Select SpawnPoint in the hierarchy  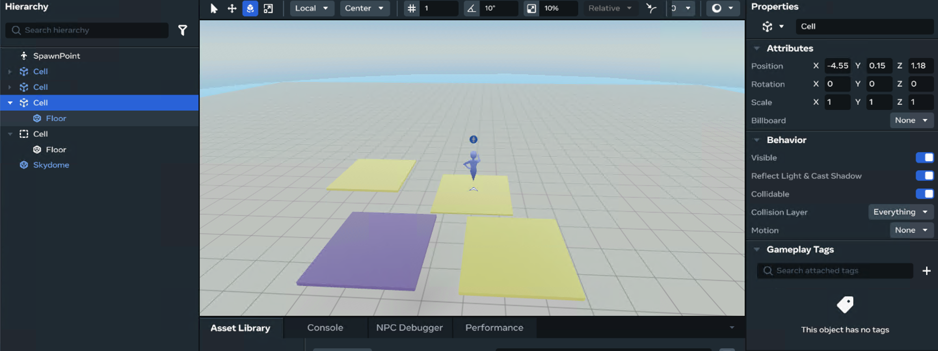point(57,56)
